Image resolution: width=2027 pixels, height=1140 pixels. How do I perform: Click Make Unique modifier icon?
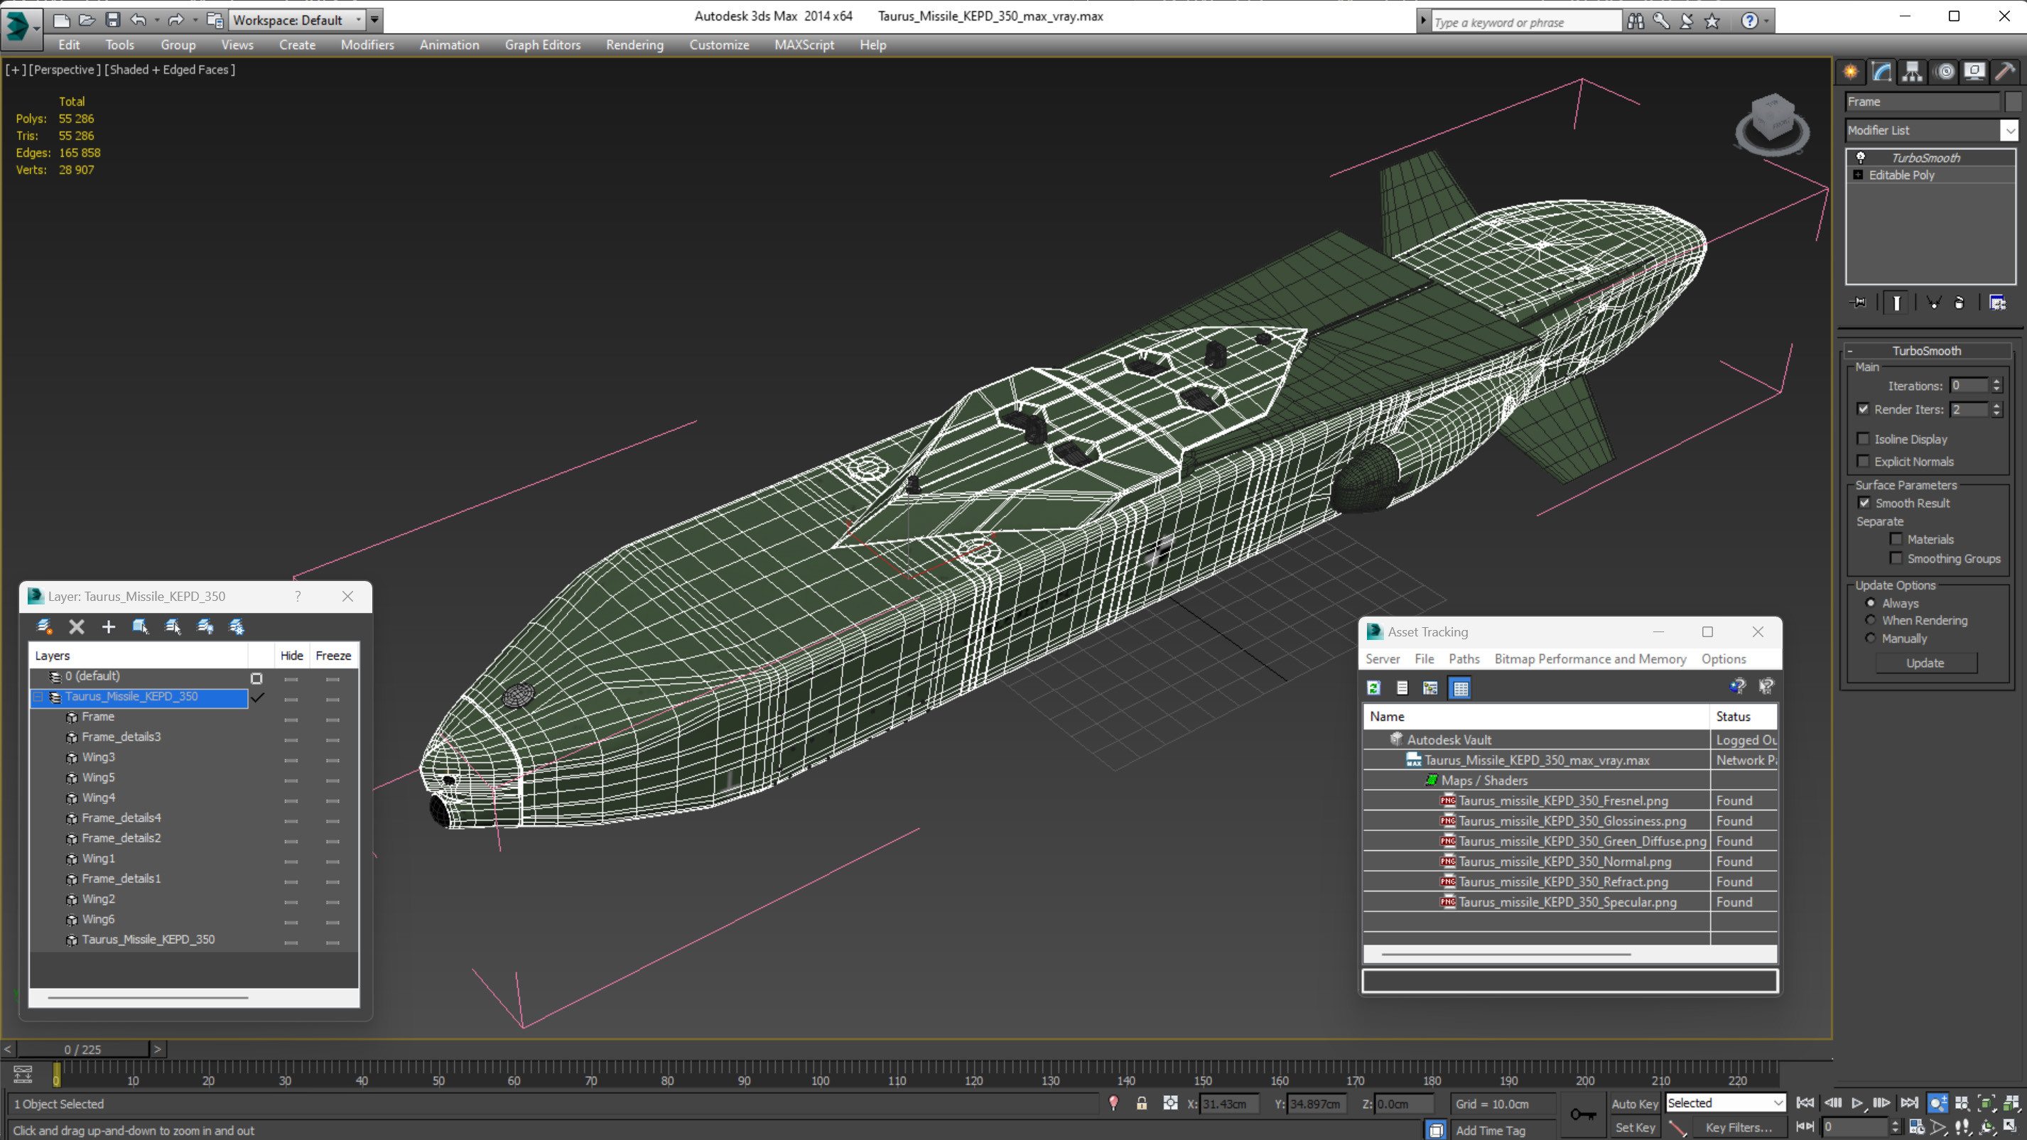[x=1933, y=303]
